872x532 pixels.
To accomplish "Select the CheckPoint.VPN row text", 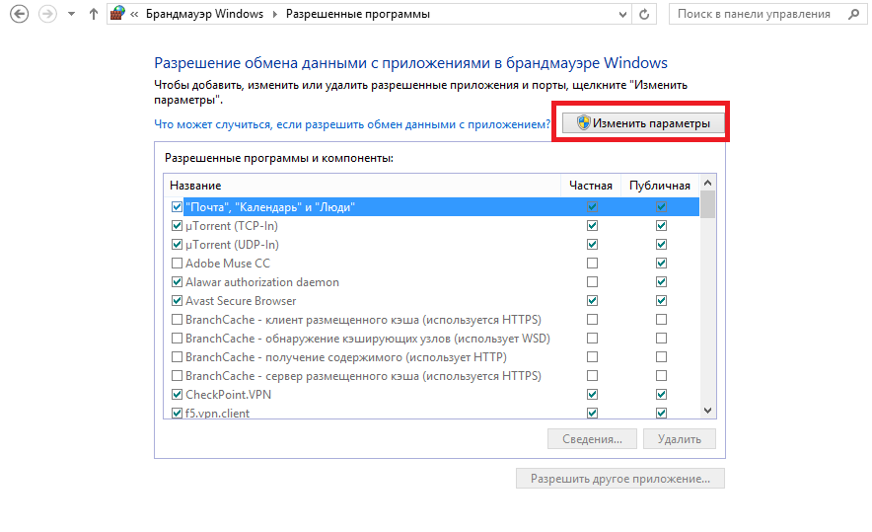I will pos(229,395).
